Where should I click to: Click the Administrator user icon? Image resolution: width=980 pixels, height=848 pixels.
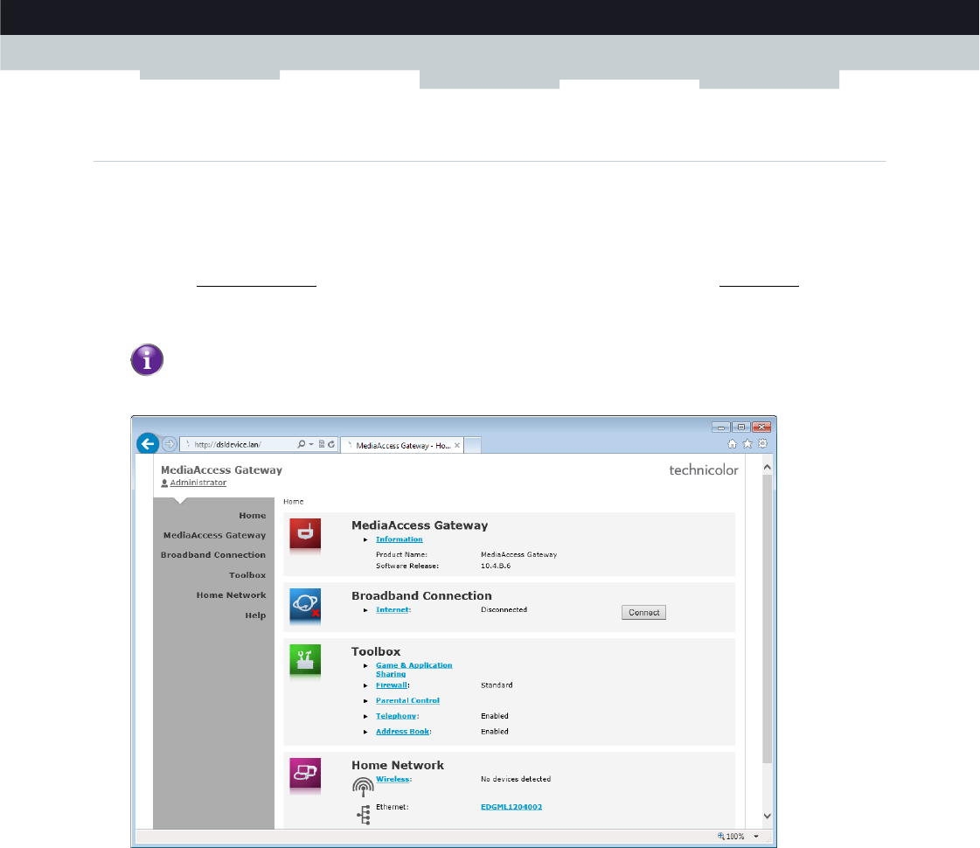[x=164, y=483]
